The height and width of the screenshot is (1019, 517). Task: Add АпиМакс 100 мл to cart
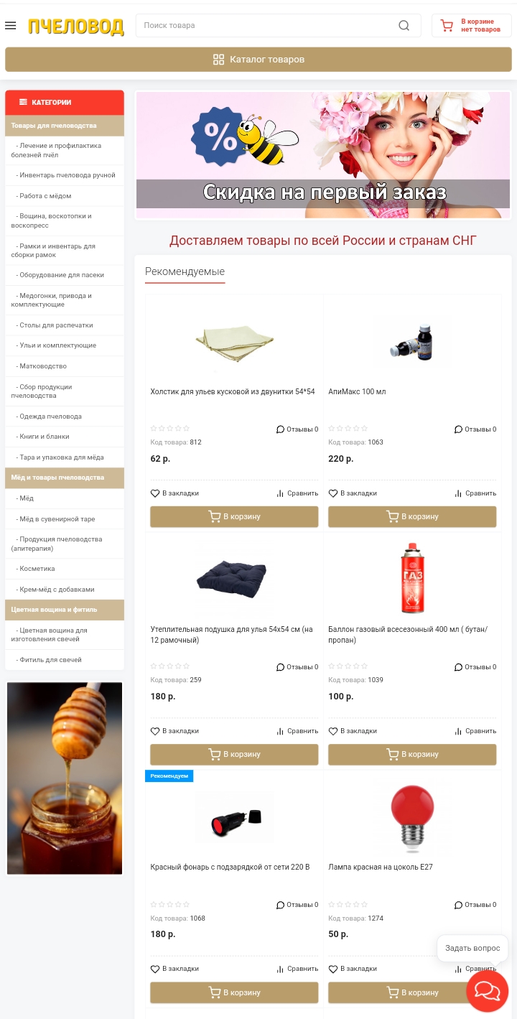click(x=412, y=516)
